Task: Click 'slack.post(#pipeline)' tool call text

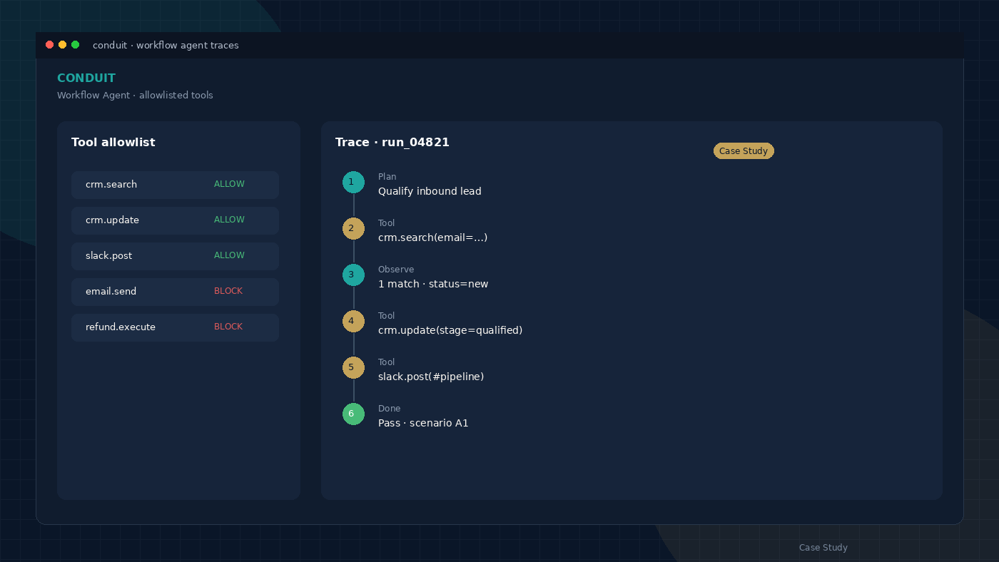Action: tap(431, 377)
